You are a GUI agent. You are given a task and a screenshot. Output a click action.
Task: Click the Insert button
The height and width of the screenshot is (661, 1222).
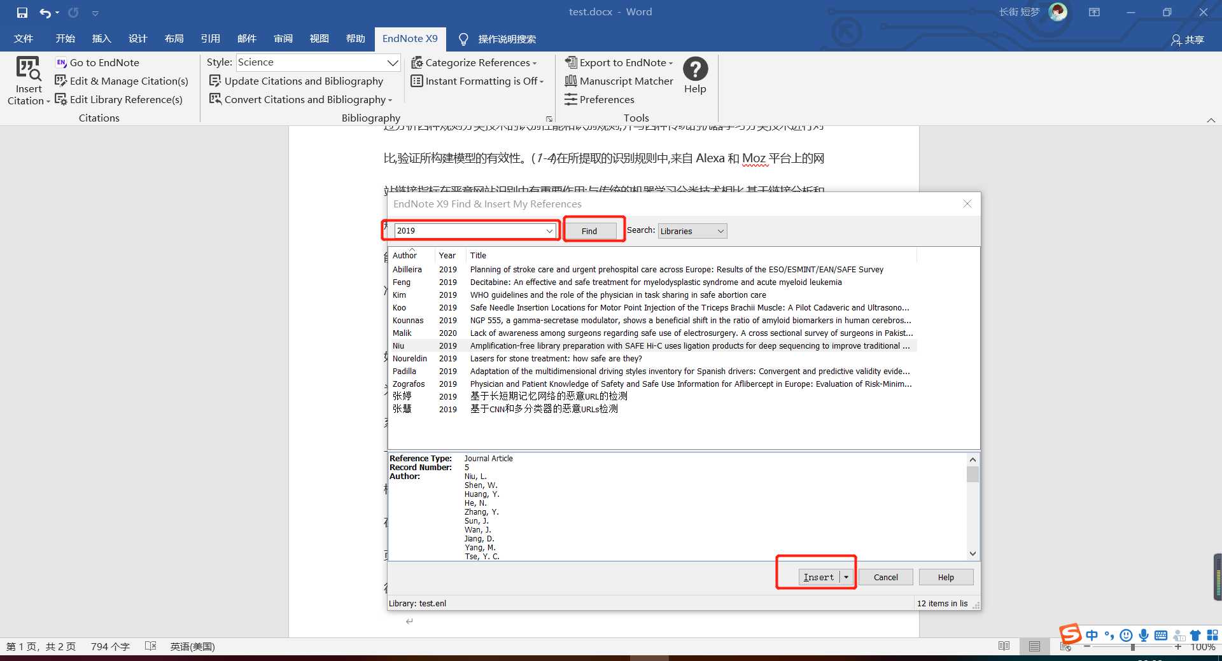818,577
